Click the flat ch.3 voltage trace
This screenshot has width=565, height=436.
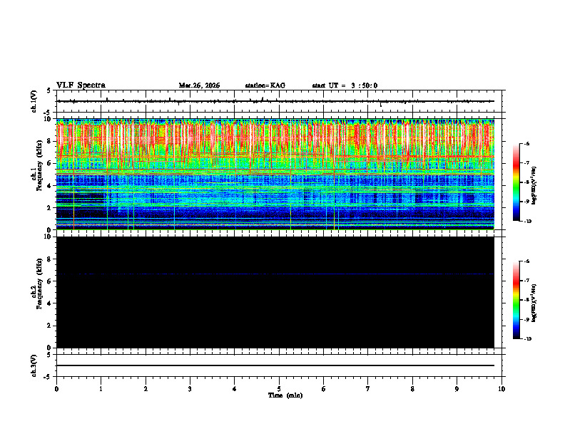click(275, 365)
